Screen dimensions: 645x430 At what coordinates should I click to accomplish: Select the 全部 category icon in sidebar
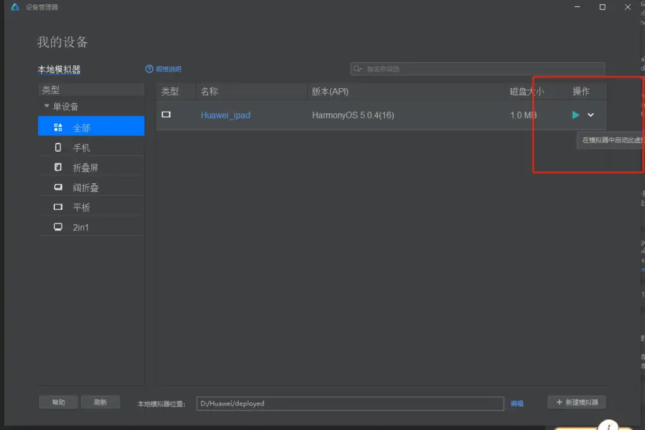57,126
